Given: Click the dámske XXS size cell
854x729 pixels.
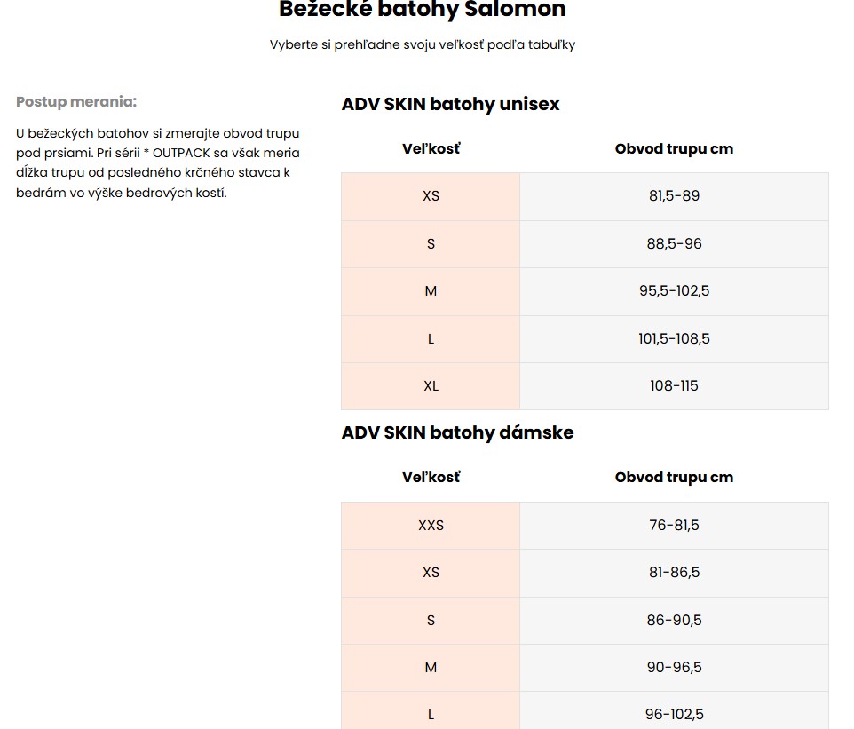Looking at the screenshot, I should click(x=431, y=526).
